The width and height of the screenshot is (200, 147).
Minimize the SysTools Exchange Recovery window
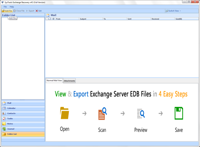click(184, 2)
